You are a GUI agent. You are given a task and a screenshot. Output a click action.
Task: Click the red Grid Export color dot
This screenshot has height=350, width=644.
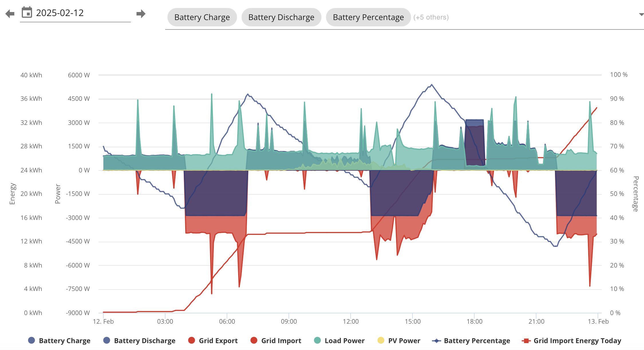click(191, 340)
